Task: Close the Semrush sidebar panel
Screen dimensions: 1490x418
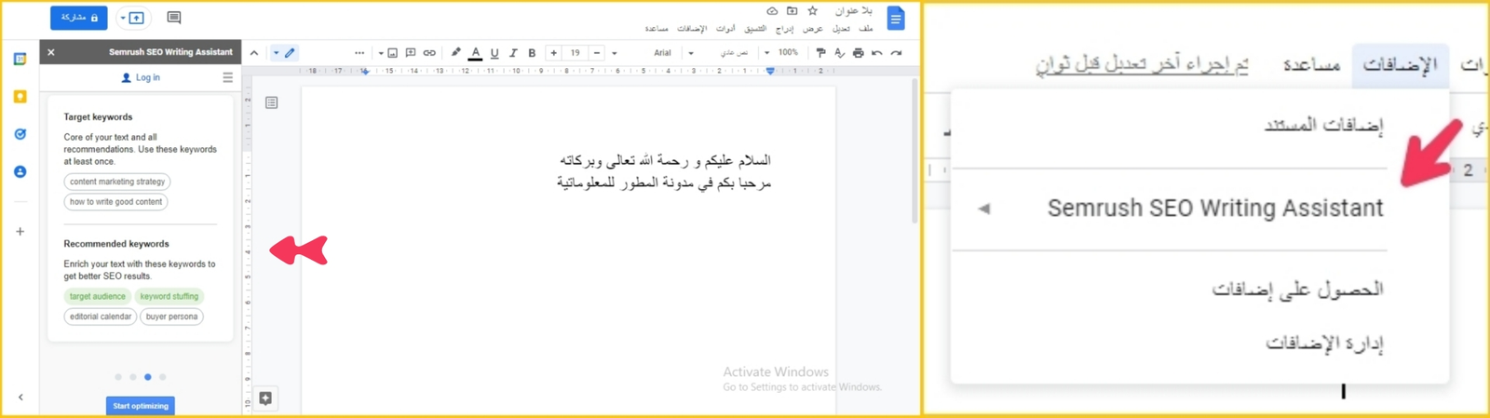Action: point(51,52)
